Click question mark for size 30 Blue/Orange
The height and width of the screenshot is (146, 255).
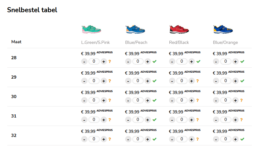(242, 100)
